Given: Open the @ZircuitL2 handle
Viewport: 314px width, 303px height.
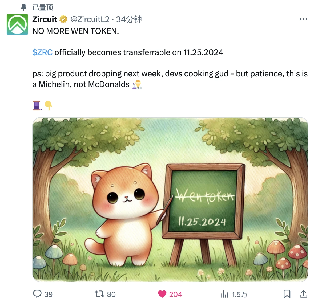Looking at the screenshot, I should (x=90, y=19).
